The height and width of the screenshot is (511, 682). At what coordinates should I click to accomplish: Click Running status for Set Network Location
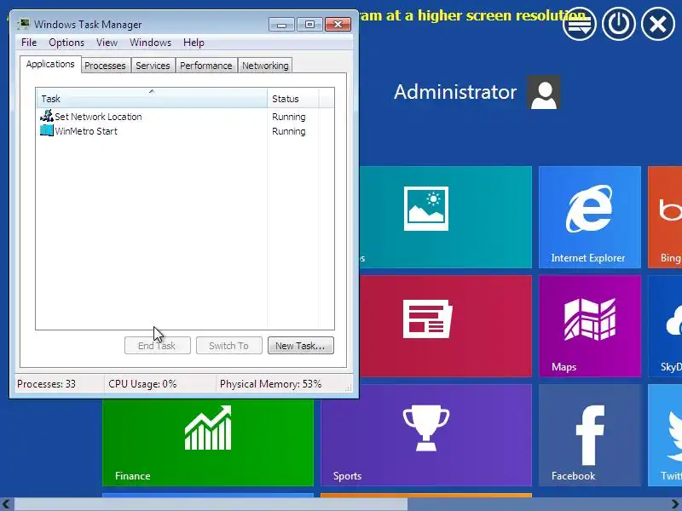[289, 117]
